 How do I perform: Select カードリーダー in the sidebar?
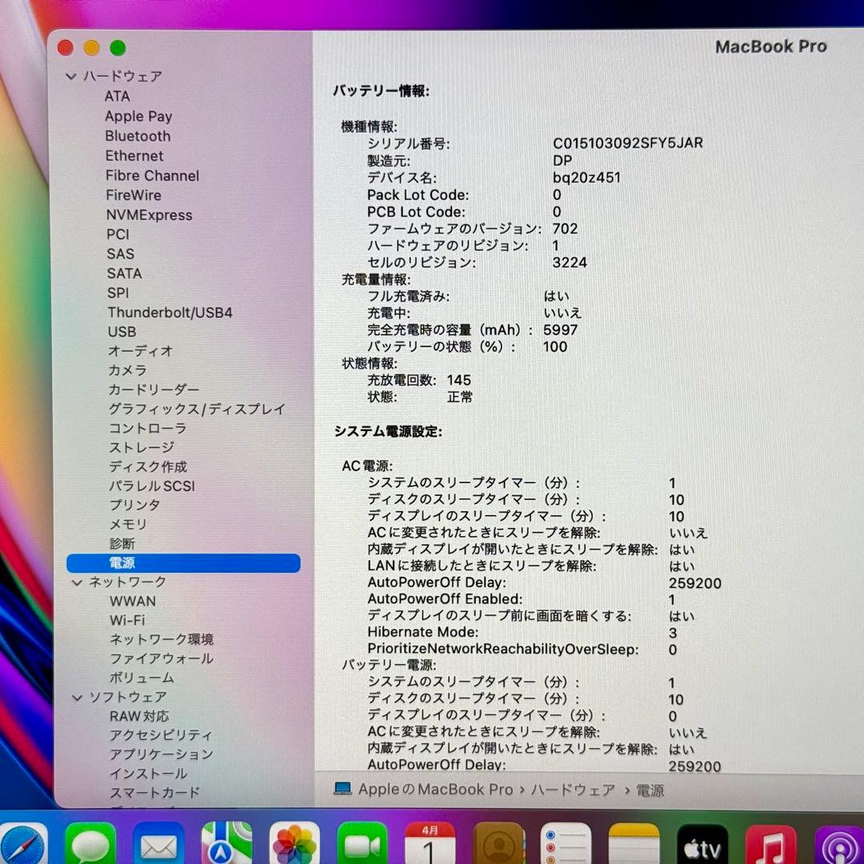click(154, 390)
